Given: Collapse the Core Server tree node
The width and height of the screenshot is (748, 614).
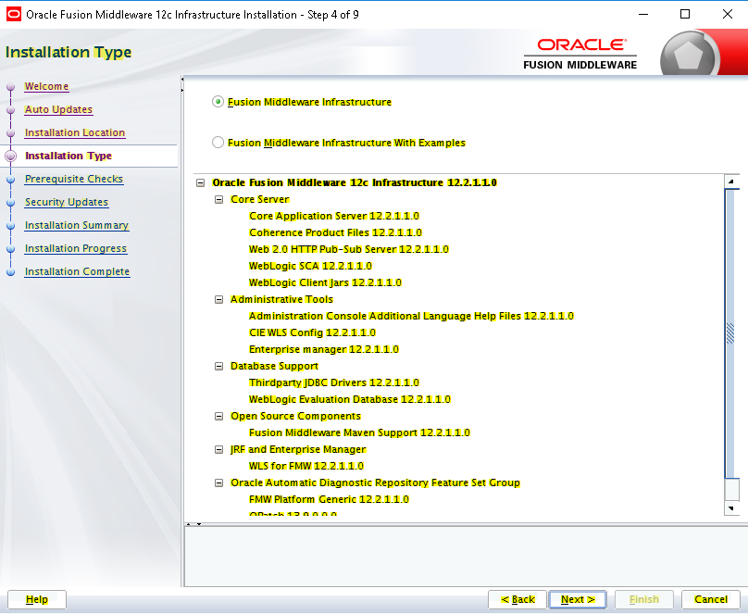Looking at the screenshot, I should 219,199.
